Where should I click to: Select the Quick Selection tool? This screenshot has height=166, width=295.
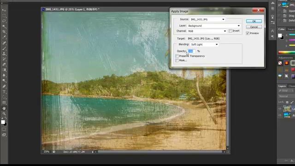(4, 27)
